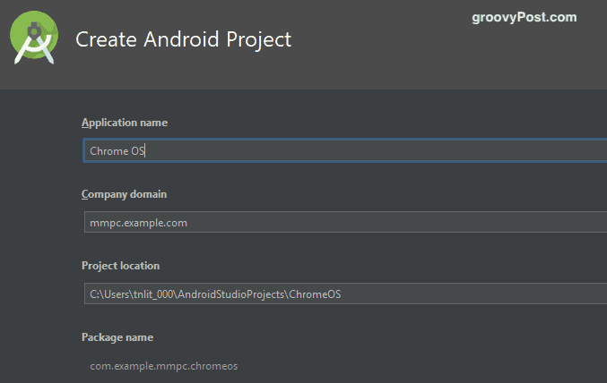Click the Application name label
Image resolution: width=607 pixels, height=383 pixels.
click(x=125, y=123)
